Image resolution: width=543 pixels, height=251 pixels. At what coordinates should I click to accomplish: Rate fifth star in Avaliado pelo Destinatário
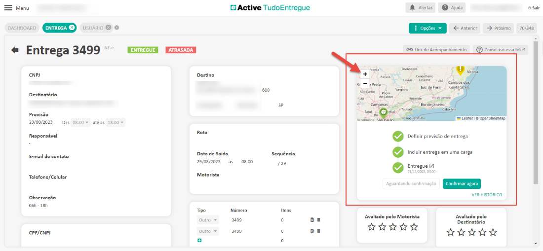[x=493, y=232]
